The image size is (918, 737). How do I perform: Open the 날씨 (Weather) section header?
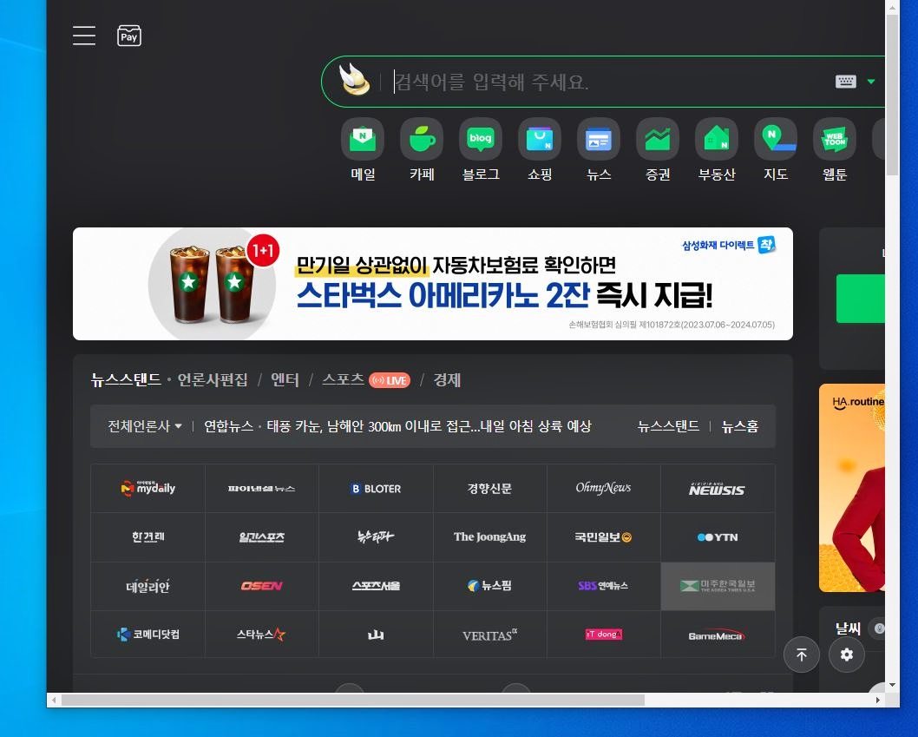848,628
